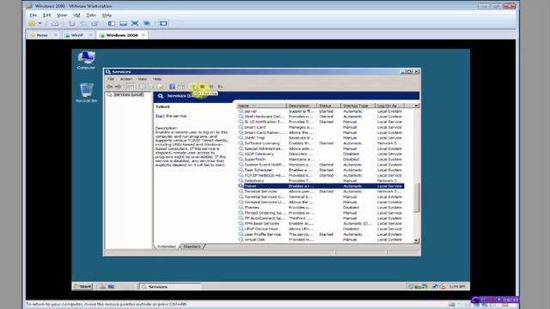Select the Virtual Disk service row
Screen dimensions: 550x309
click(x=321, y=239)
